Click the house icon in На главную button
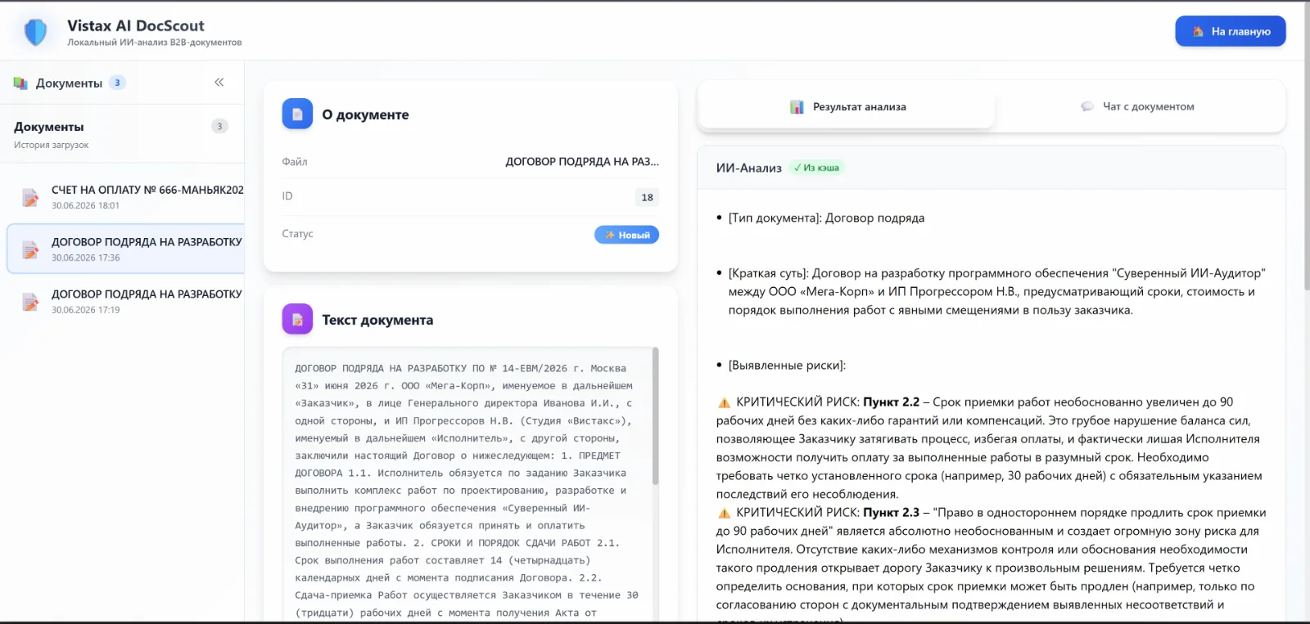Viewport: 1310px width, 624px height. coord(1198,31)
